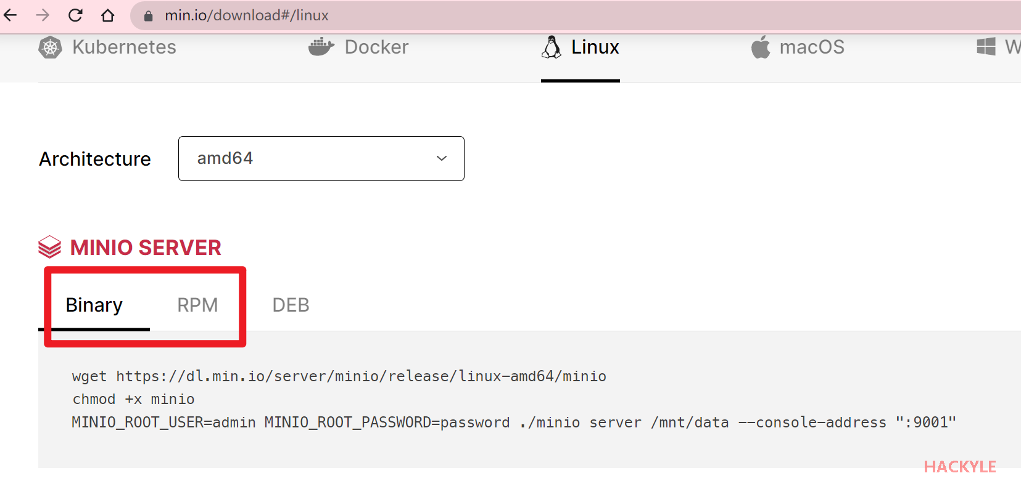Image resolution: width=1021 pixels, height=497 pixels.
Task: Click the browser forward arrow
Action: click(x=43, y=15)
